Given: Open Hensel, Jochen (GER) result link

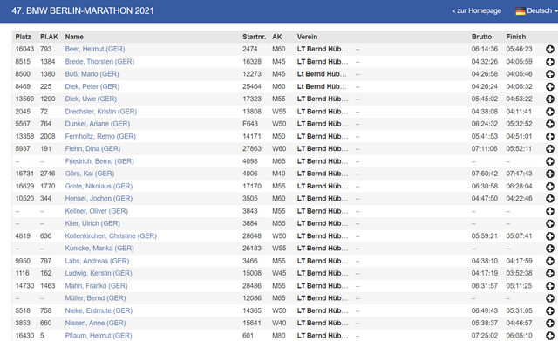Looking at the screenshot, I should (99, 199).
